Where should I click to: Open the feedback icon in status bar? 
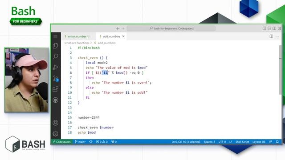(271, 142)
